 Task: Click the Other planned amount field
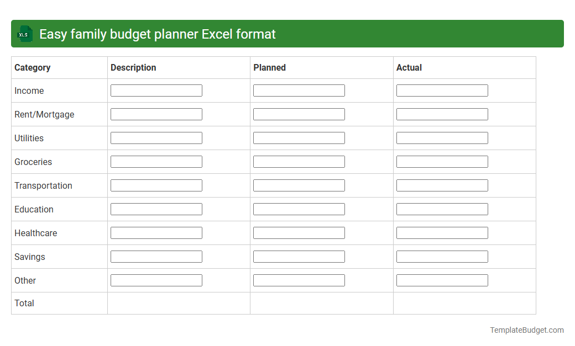[299, 280]
